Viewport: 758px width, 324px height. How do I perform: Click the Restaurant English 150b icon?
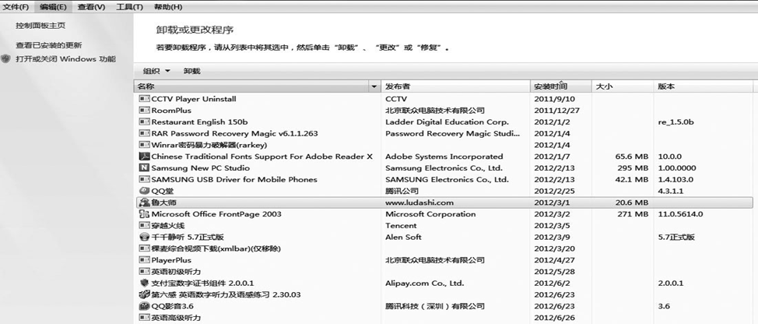tap(144, 121)
